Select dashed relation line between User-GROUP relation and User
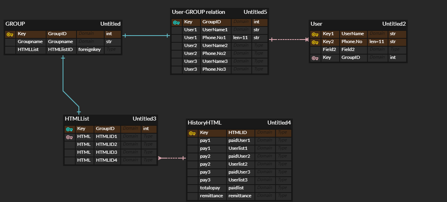The image size is (447, 202). (x=289, y=40)
